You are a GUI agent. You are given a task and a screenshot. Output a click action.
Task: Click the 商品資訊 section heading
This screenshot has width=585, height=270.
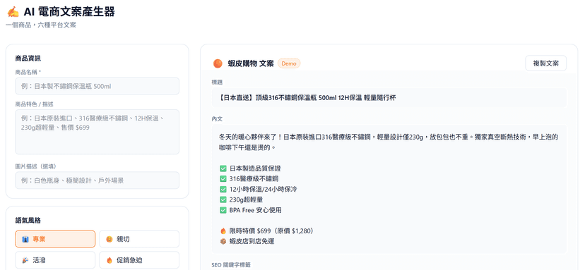coord(28,58)
